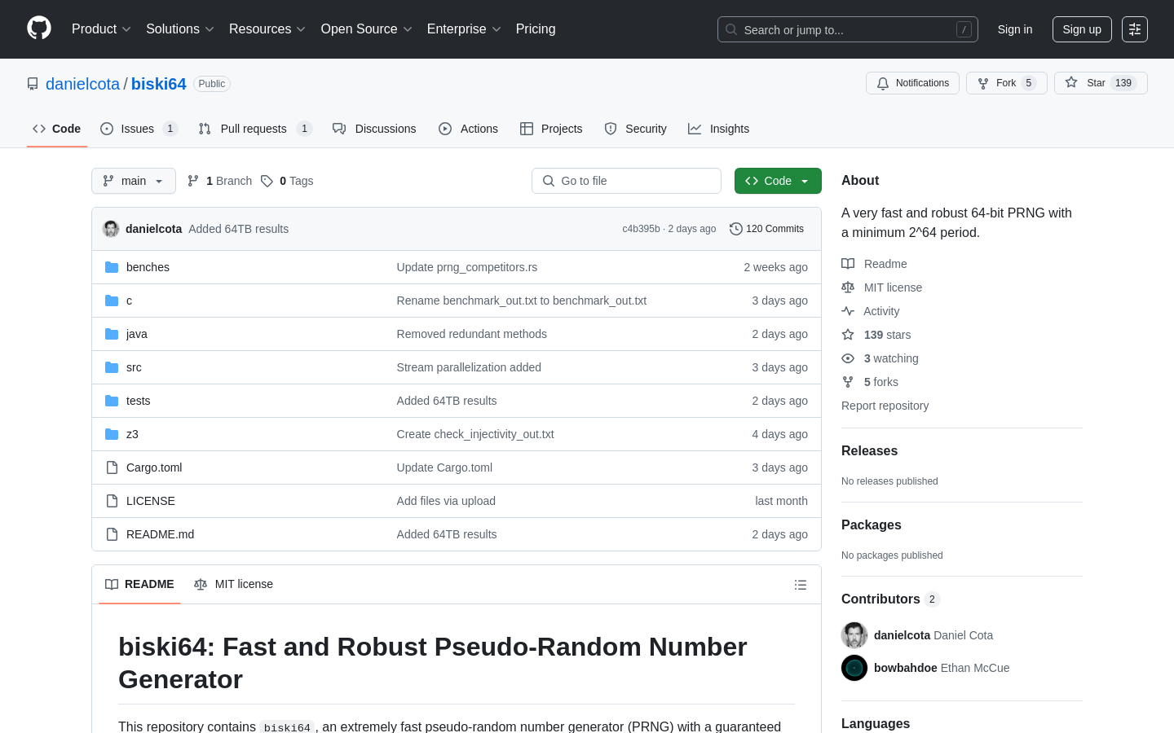Open commit hash c4b395b

(641, 229)
